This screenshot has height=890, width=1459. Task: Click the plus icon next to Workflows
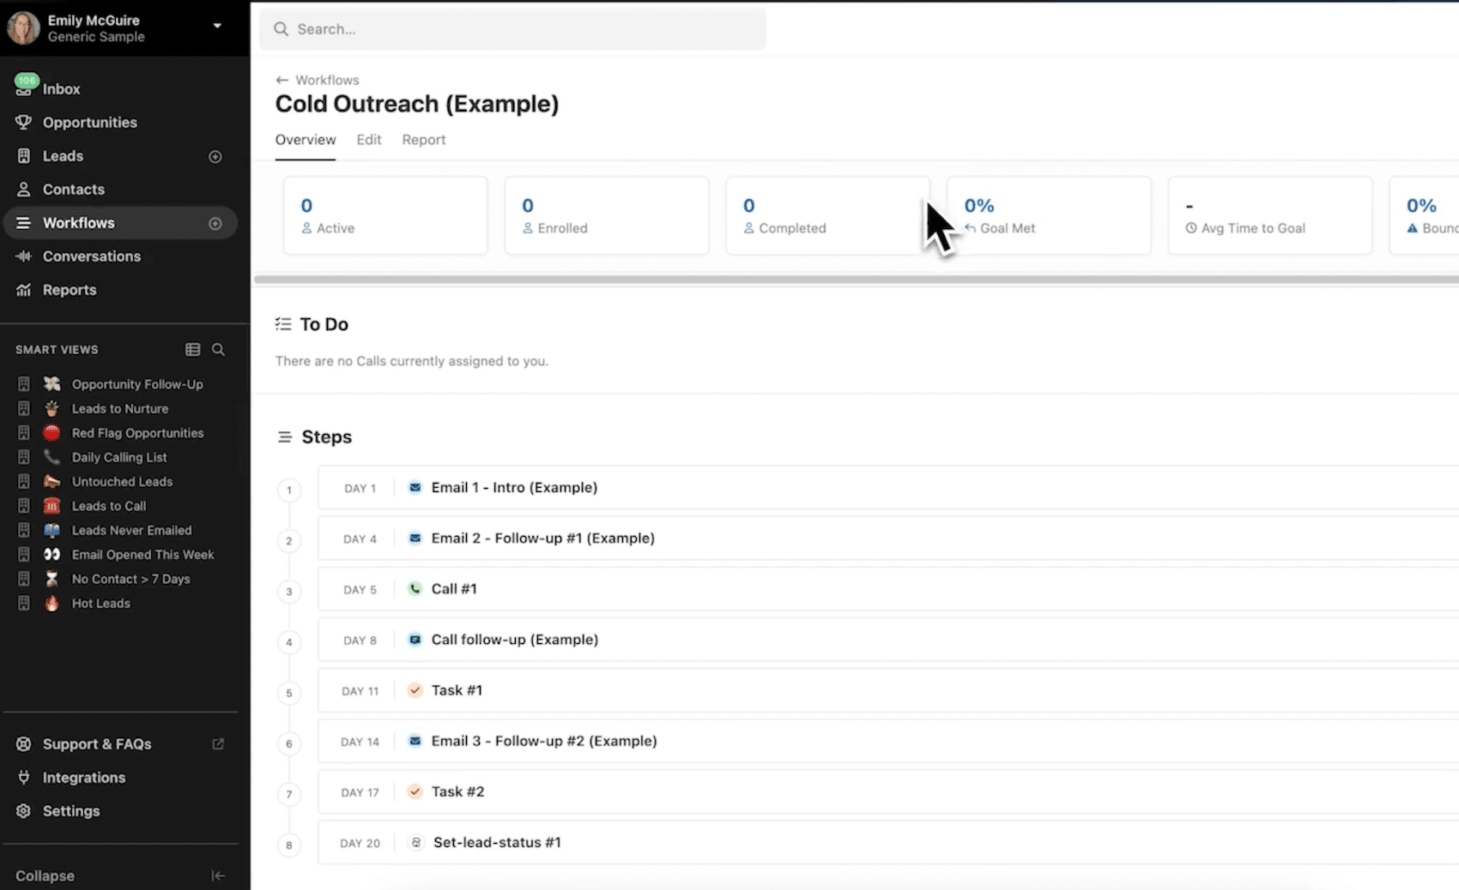coord(215,224)
